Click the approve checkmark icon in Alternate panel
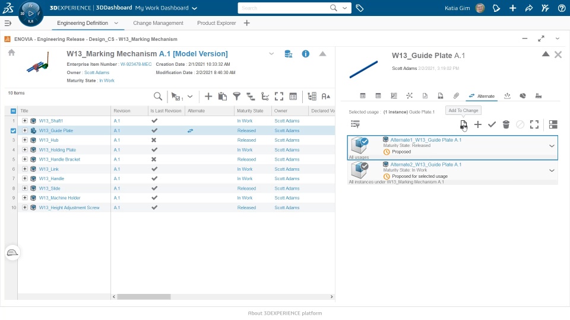570x320 pixels. tap(492, 125)
